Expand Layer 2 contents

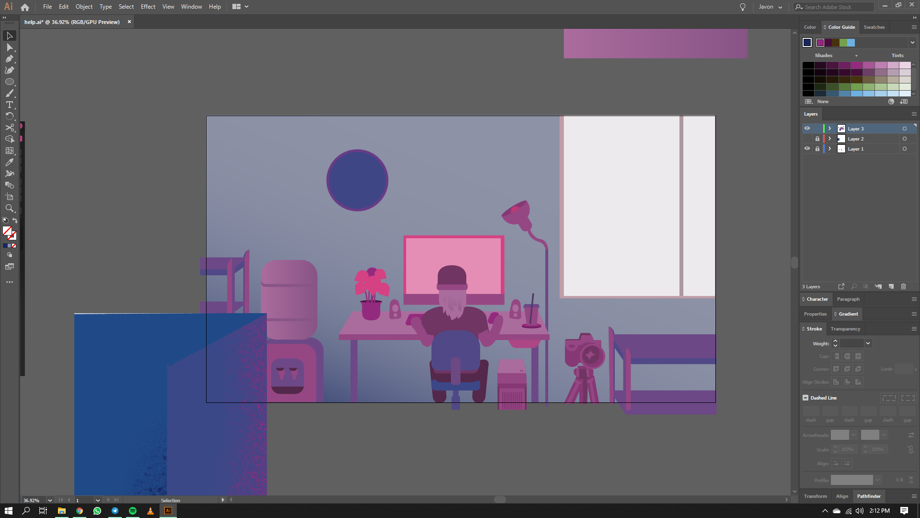point(830,139)
